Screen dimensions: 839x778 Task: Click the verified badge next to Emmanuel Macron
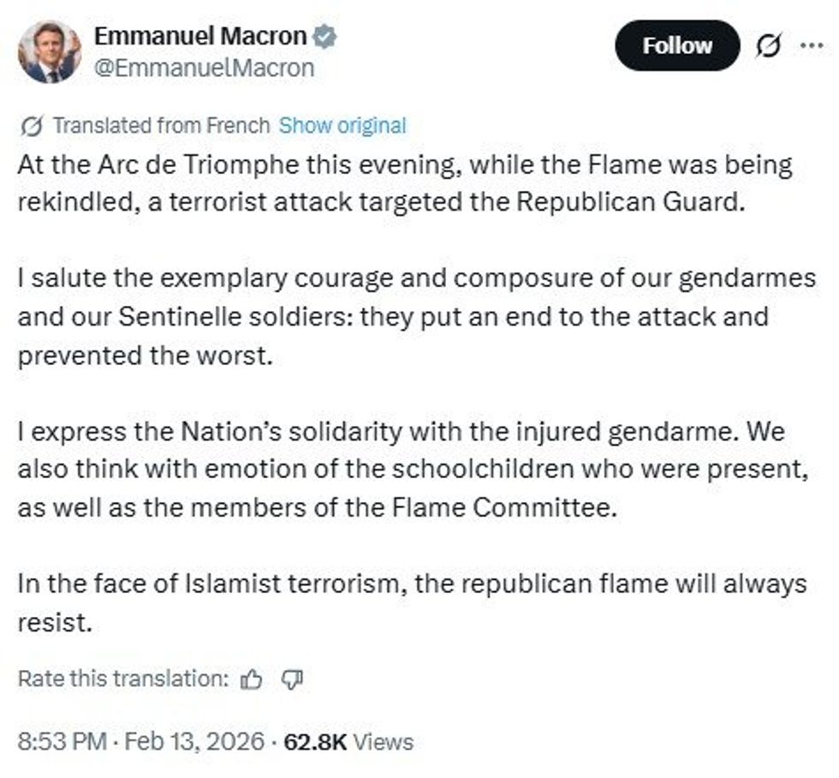324,36
